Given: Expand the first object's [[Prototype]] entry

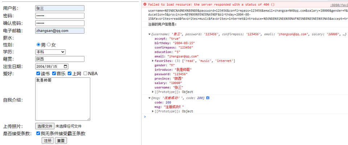Looking at the screenshot, I should pyautogui.click(x=153, y=92).
